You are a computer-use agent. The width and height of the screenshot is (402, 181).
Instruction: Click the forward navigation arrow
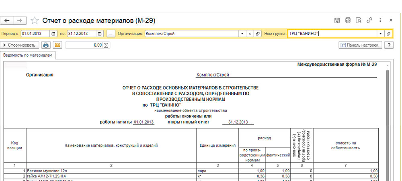click(x=21, y=20)
